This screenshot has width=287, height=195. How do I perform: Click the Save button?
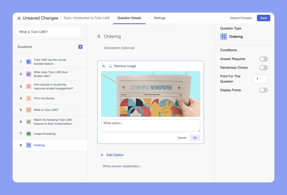(263, 18)
